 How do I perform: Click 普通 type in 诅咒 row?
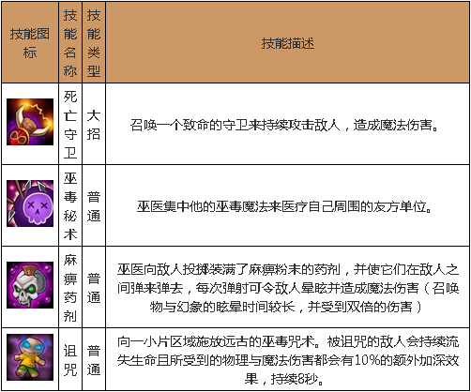pos(94,360)
